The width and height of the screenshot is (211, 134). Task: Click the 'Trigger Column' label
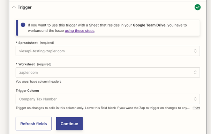(27, 91)
